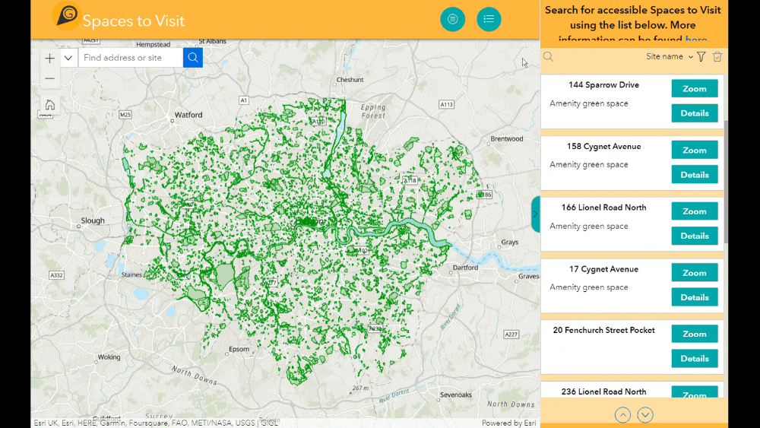Clear selection with the clipboard-check icon
760x428 pixels.
click(x=717, y=57)
